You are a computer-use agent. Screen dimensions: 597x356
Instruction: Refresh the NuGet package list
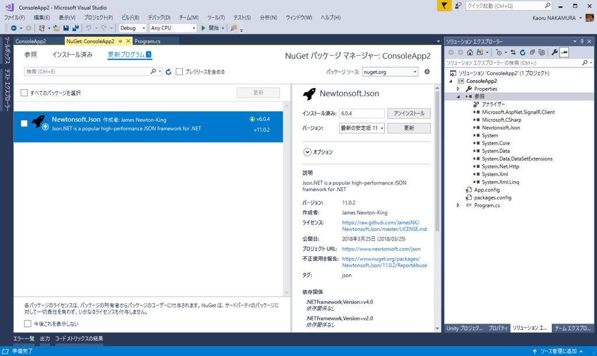(x=168, y=72)
